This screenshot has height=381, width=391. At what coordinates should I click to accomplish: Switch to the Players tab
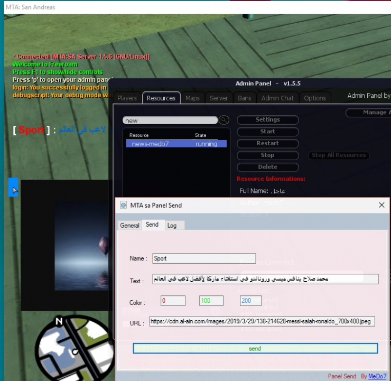click(x=127, y=98)
